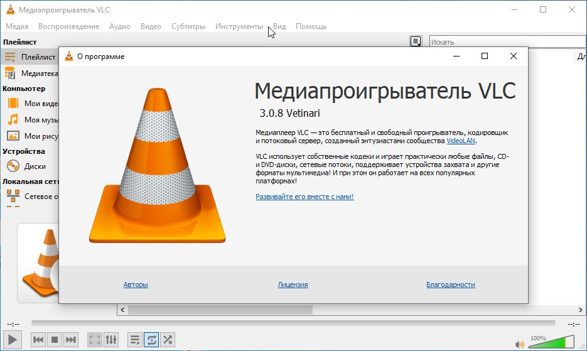Select Сетевое sidebar item
The width and height of the screenshot is (587, 351).
(x=30, y=197)
